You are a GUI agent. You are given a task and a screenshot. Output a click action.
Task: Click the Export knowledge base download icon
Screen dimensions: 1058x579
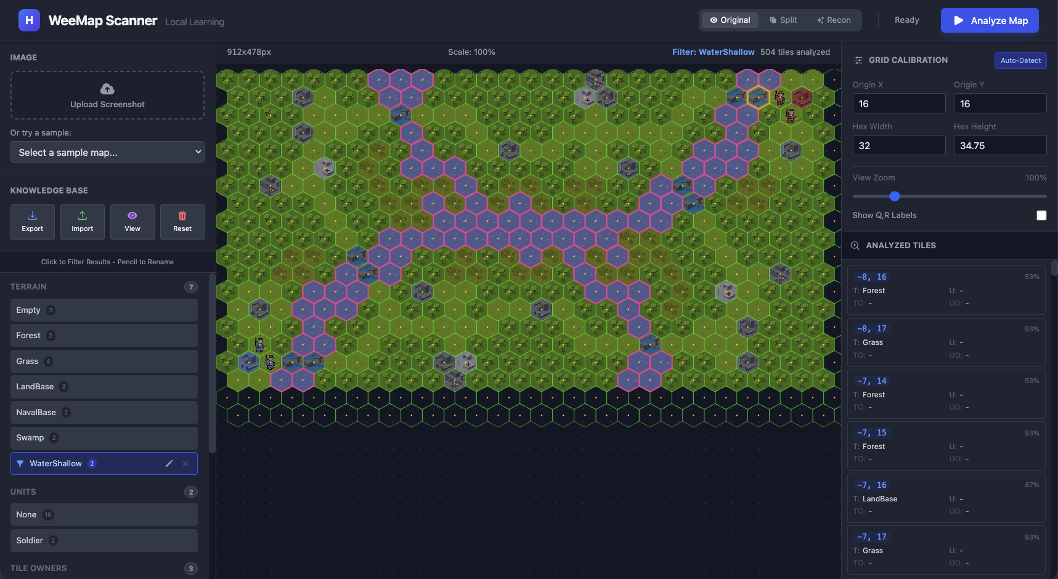33,216
